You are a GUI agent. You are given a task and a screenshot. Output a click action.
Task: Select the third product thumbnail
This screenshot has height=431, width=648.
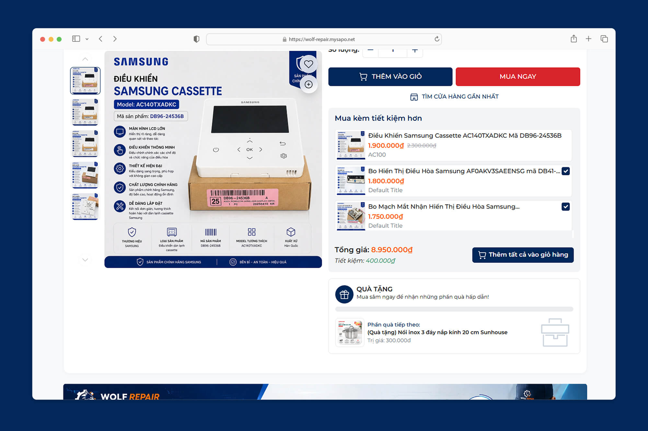(85, 143)
